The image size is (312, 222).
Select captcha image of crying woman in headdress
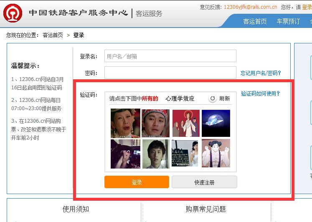click(125, 123)
